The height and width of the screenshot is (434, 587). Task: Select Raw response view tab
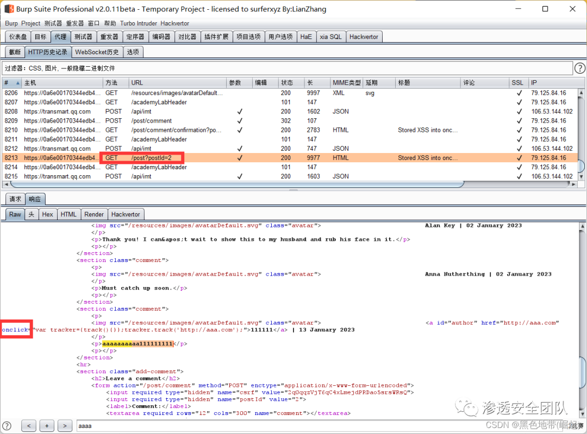(15, 214)
